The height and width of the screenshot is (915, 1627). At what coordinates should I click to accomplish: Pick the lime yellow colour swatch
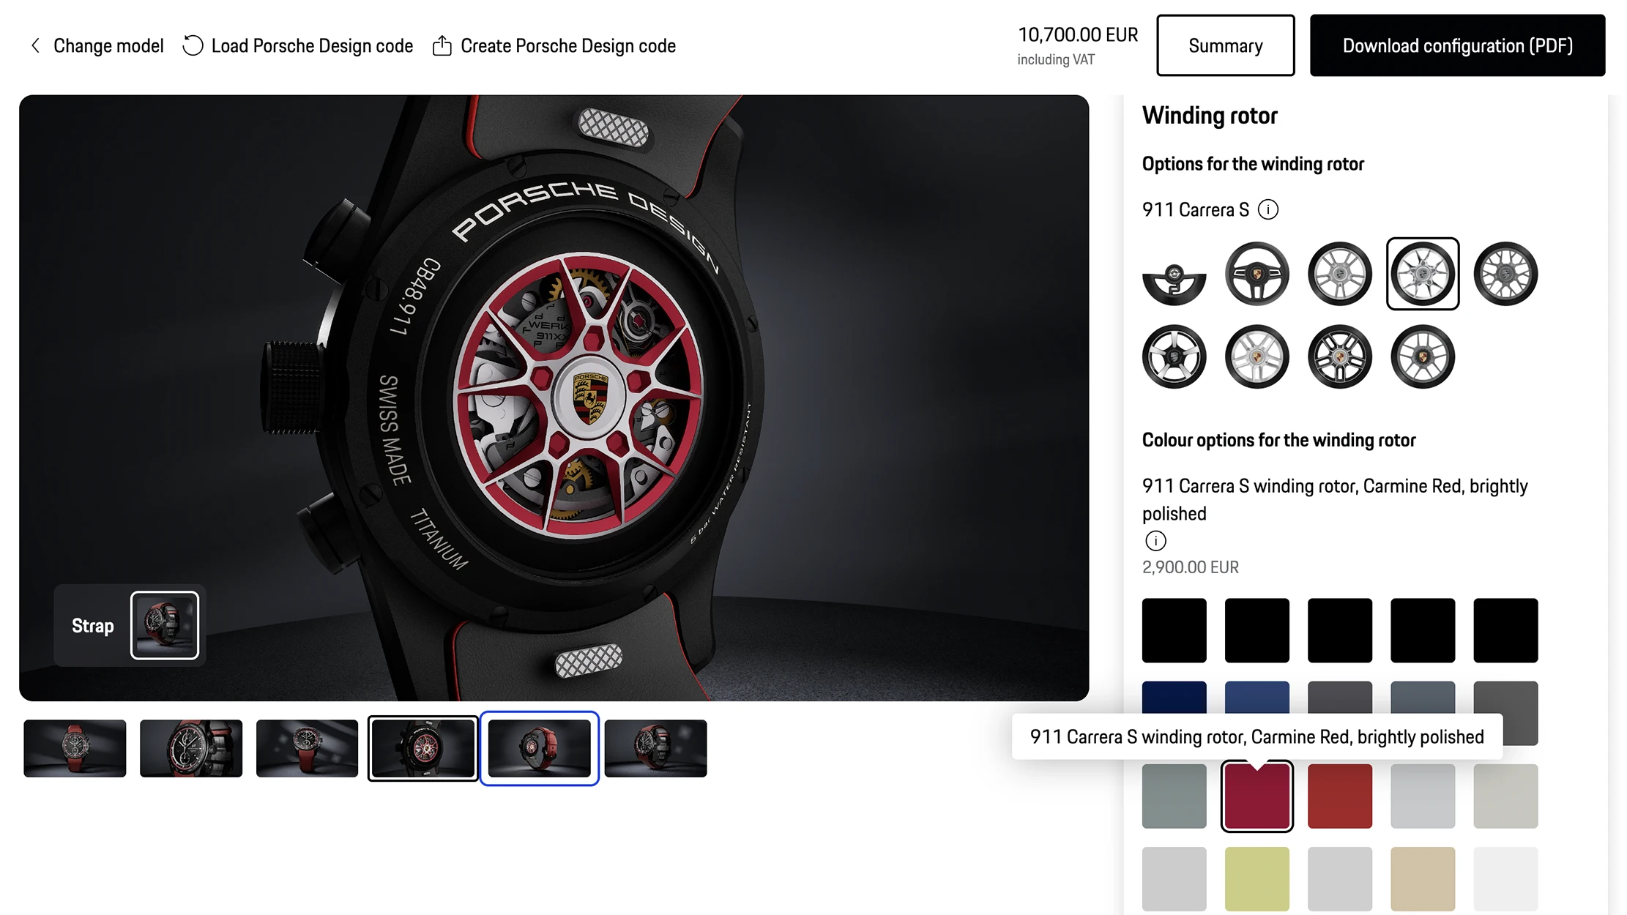point(1256,878)
